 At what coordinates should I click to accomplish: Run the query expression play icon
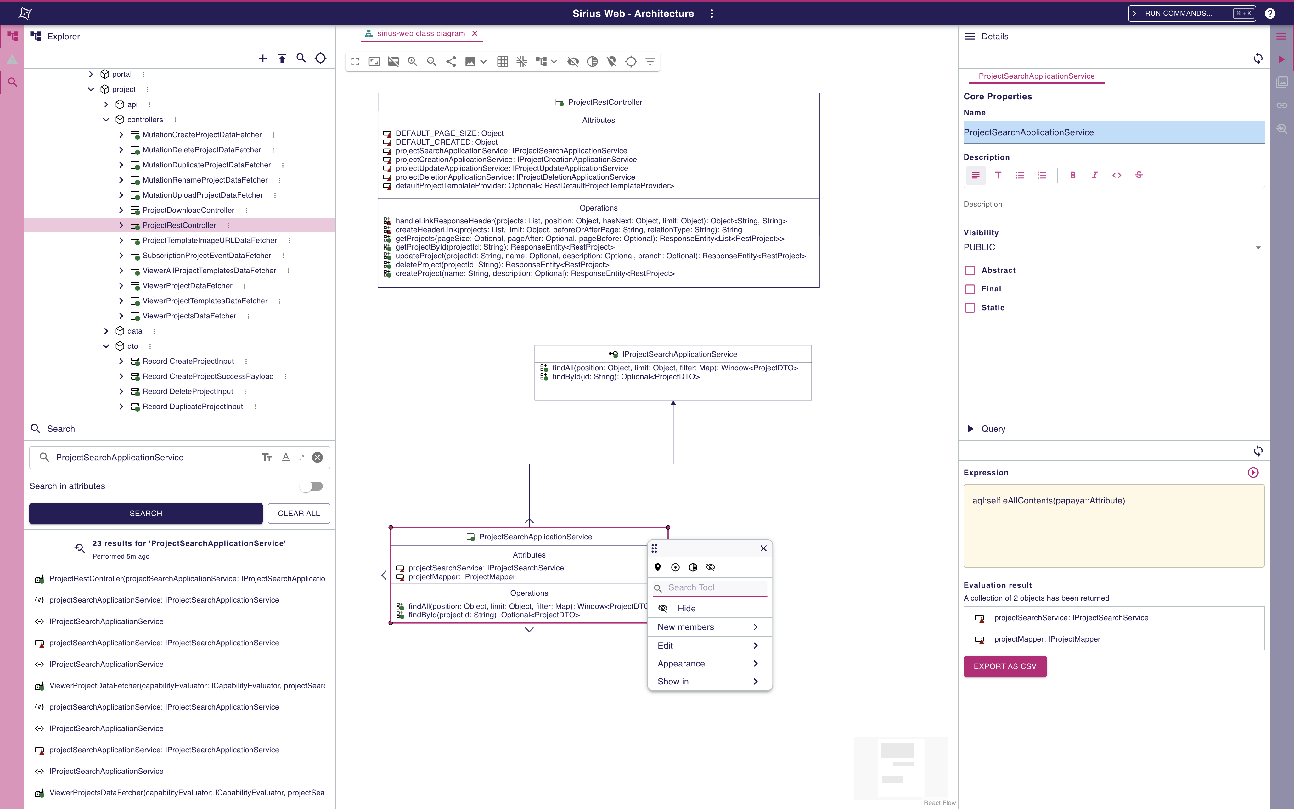1253,472
